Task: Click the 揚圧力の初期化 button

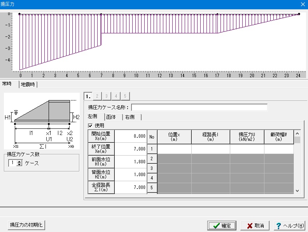Action: [x=26, y=225]
